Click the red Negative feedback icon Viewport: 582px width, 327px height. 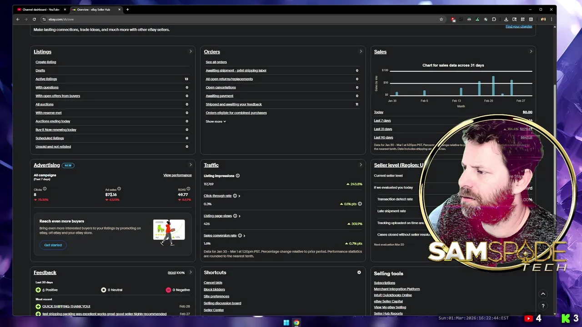[x=168, y=290]
